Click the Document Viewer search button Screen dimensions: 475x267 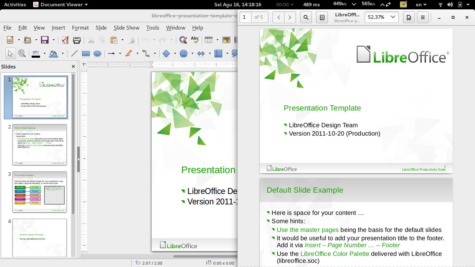[306, 17]
